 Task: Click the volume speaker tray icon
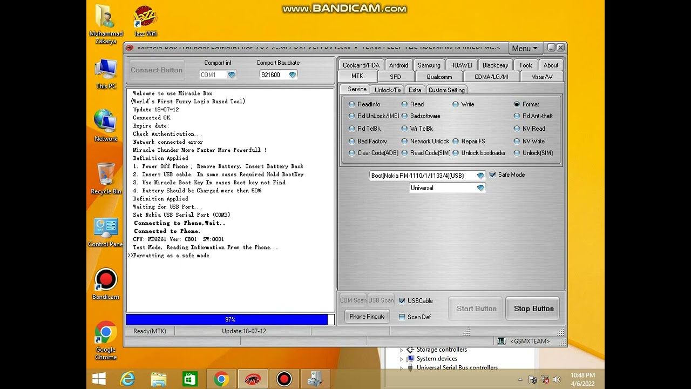(557, 379)
